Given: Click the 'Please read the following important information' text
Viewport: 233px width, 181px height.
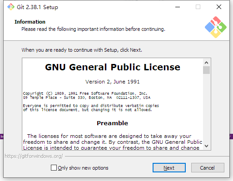Looking at the screenshot, I should click(93, 29).
